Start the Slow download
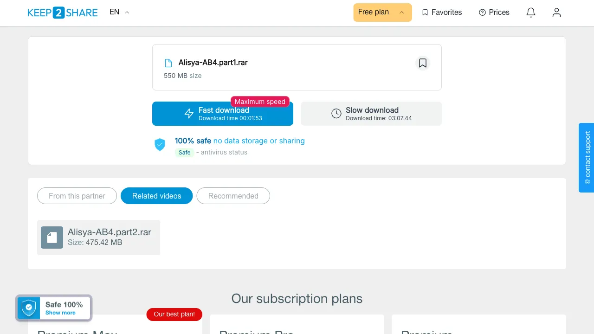594x334 pixels. (x=371, y=114)
